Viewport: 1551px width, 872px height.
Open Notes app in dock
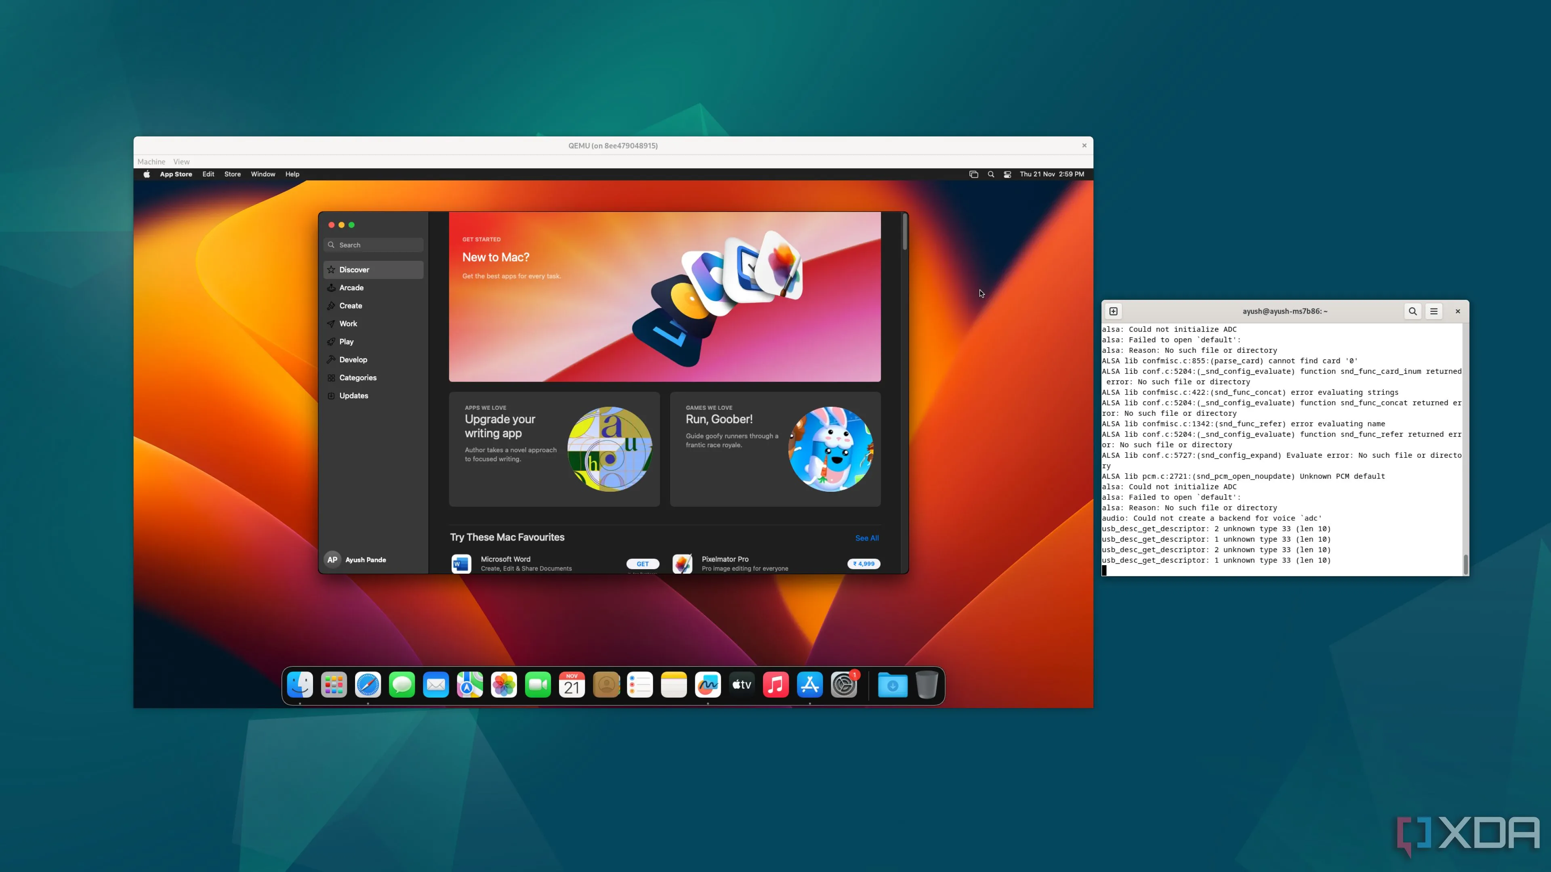click(x=674, y=685)
